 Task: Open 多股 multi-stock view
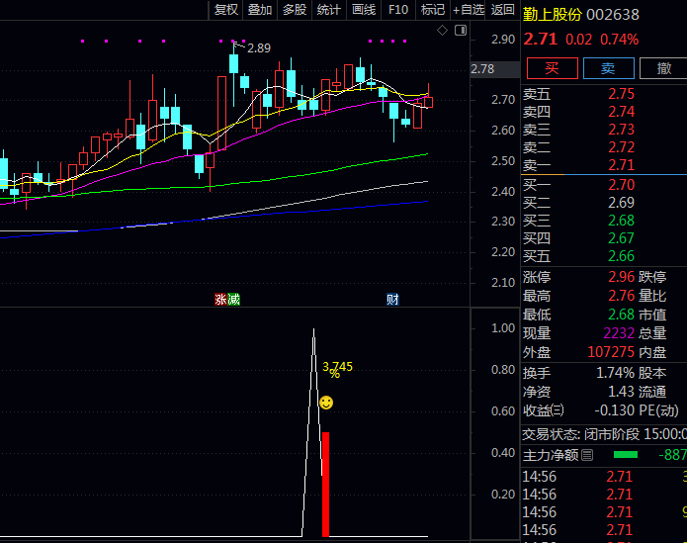click(x=295, y=10)
